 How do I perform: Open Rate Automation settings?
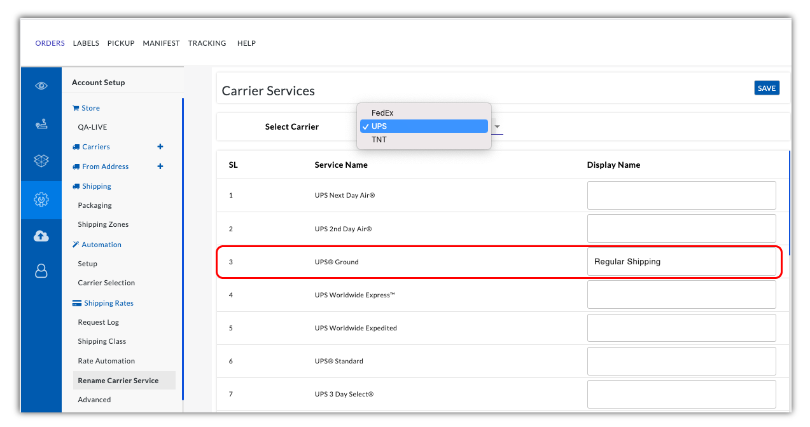click(106, 361)
